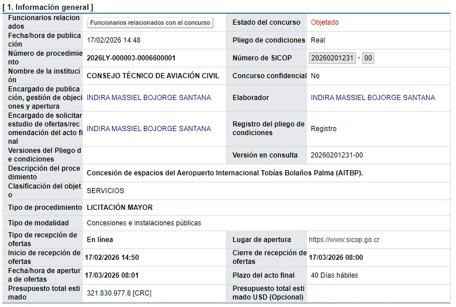This screenshot has width=456, height=307.
Task: Click the red Objetado status text
Action: [x=324, y=22]
